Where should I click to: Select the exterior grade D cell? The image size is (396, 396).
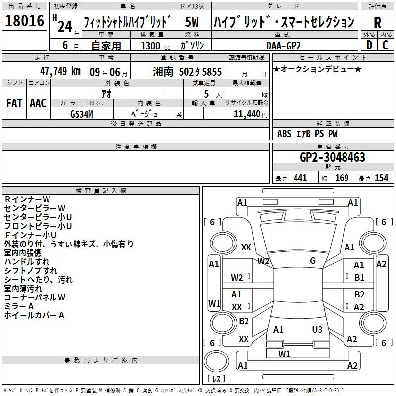pyautogui.click(x=369, y=45)
